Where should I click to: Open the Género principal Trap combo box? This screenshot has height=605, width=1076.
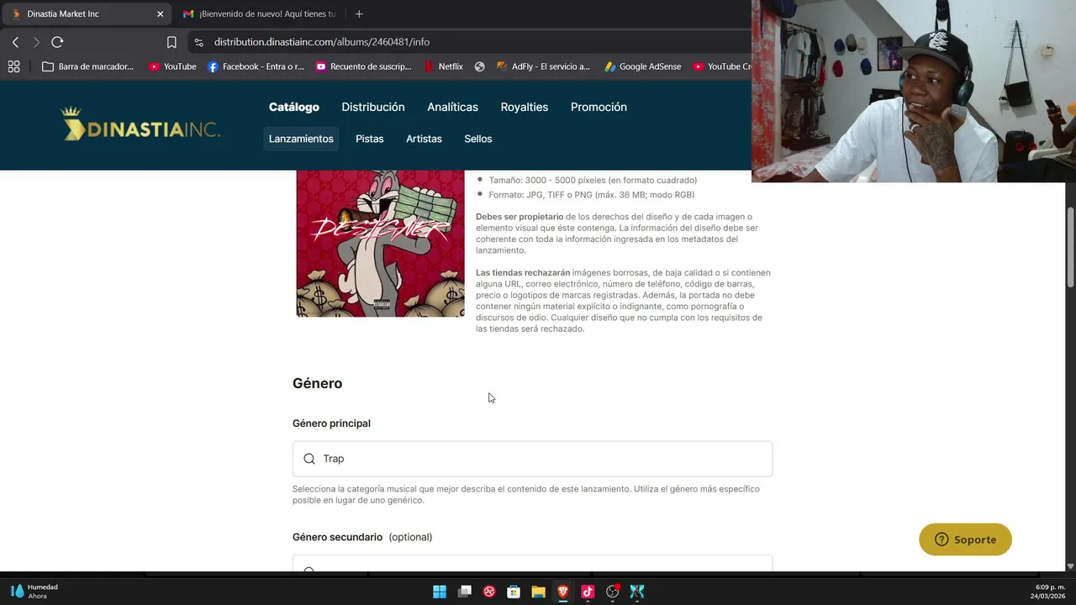point(532,459)
